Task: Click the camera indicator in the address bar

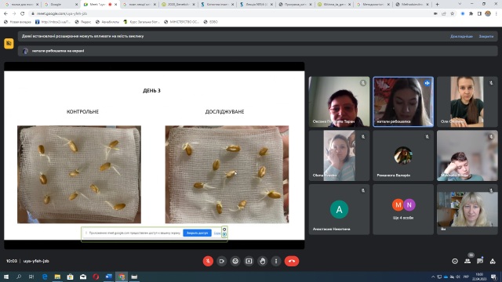Action: pyautogui.click(x=435, y=14)
